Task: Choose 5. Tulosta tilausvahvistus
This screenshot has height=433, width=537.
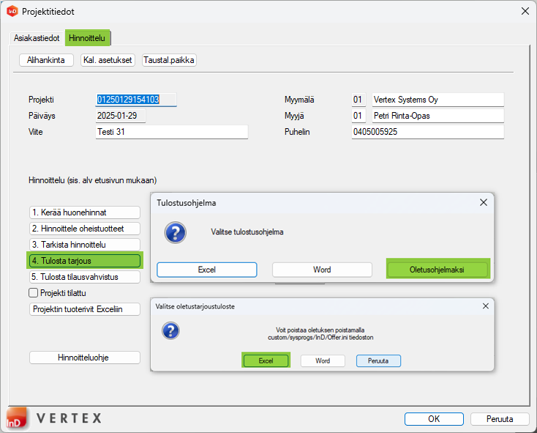Action: [84, 277]
